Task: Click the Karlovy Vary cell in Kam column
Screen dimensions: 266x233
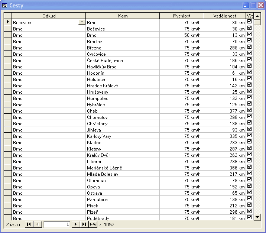Action: tap(123, 136)
